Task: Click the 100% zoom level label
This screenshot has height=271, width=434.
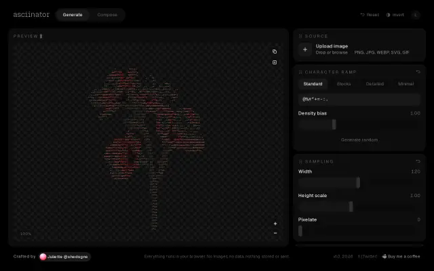Action: [26, 234]
